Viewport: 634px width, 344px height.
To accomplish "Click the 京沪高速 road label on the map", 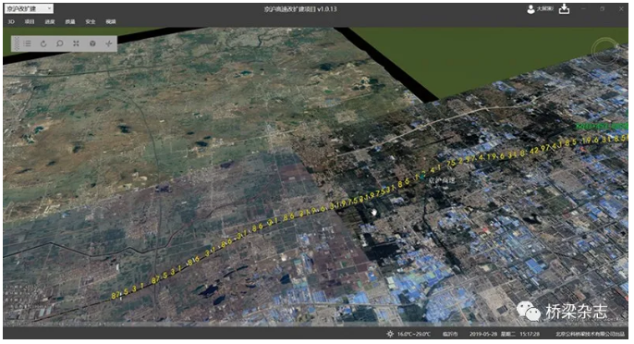I will coord(442,179).
